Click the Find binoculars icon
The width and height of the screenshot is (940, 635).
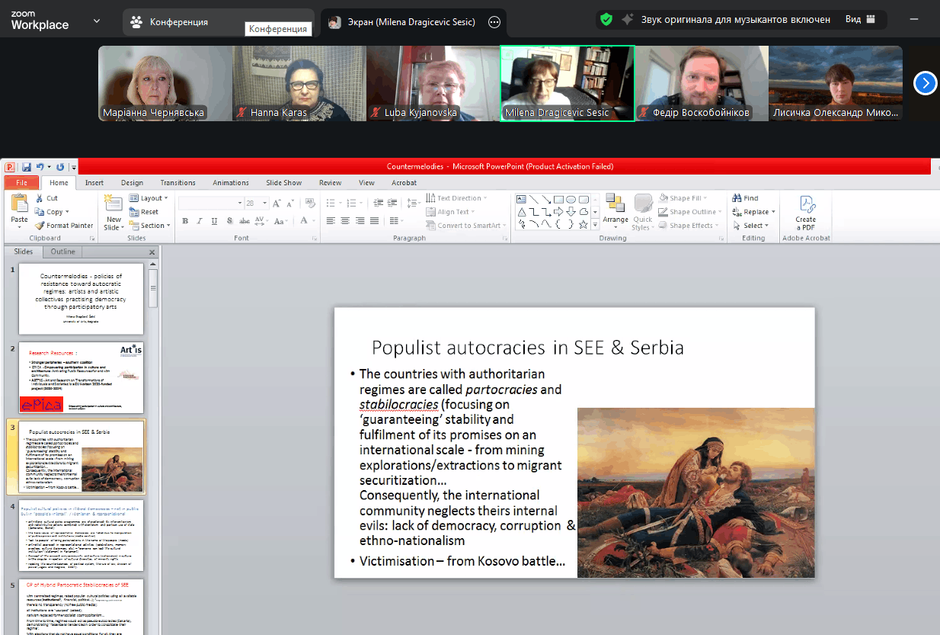click(x=737, y=198)
